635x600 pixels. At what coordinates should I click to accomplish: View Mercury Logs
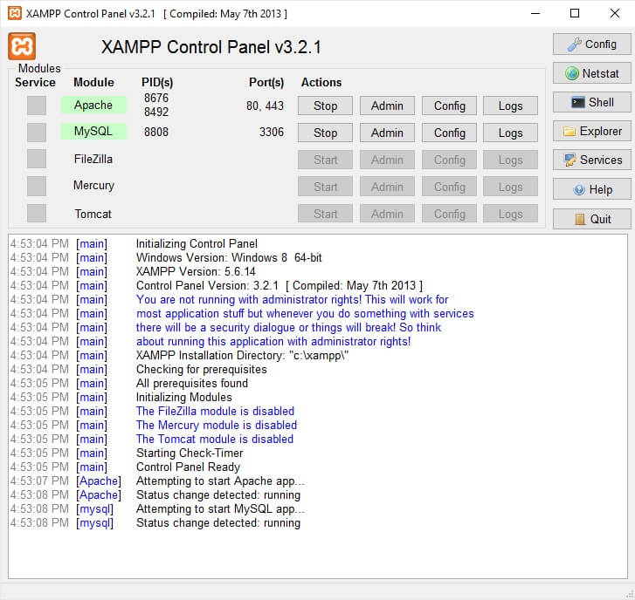pyautogui.click(x=510, y=187)
